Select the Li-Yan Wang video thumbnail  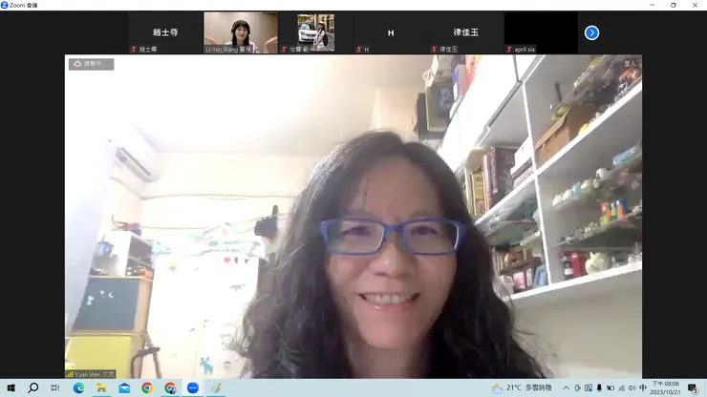tap(241, 32)
